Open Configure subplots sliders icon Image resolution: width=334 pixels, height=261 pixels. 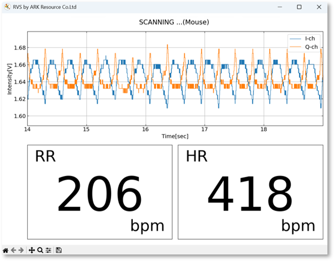point(49,250)
